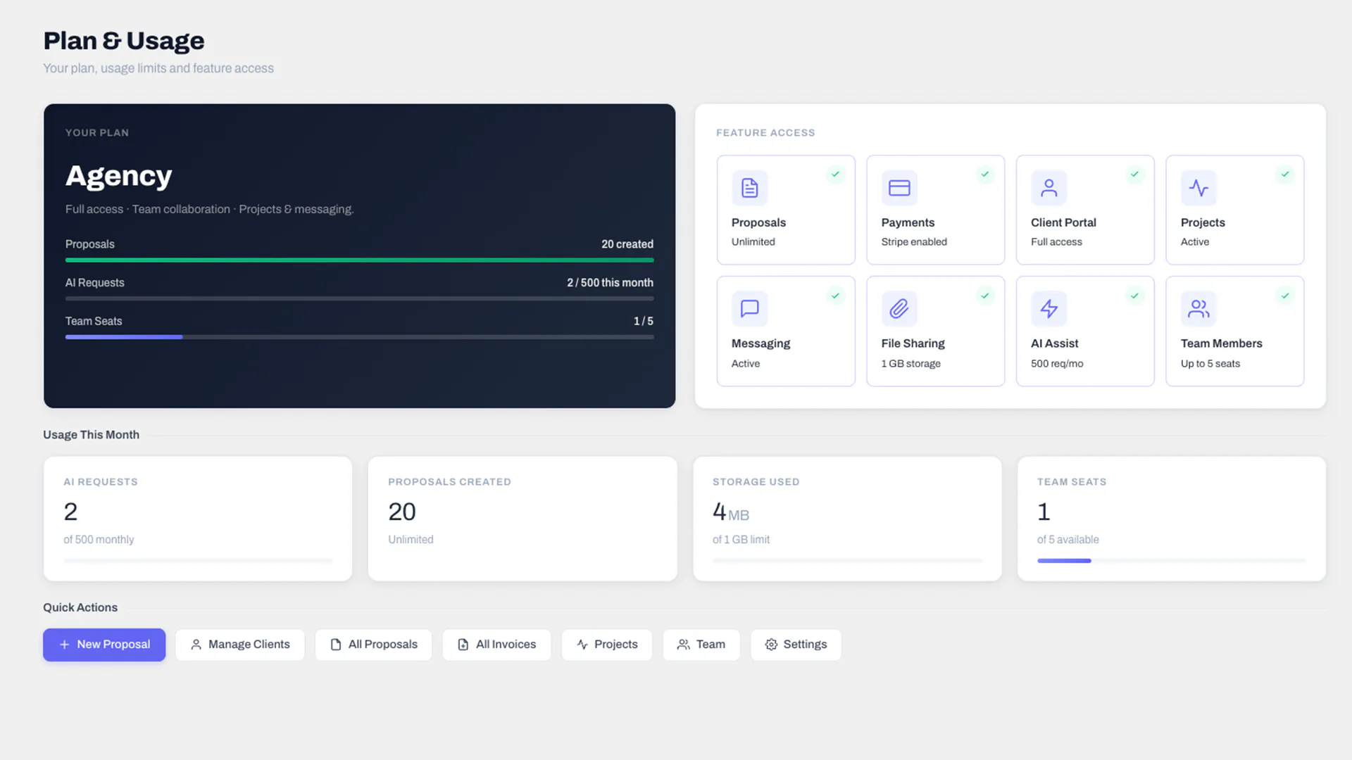This screenshot has width=1352, height=760.
Task: Click plus icon in New Proposal button
Action: pyautogui.click(x=64, y=645)
